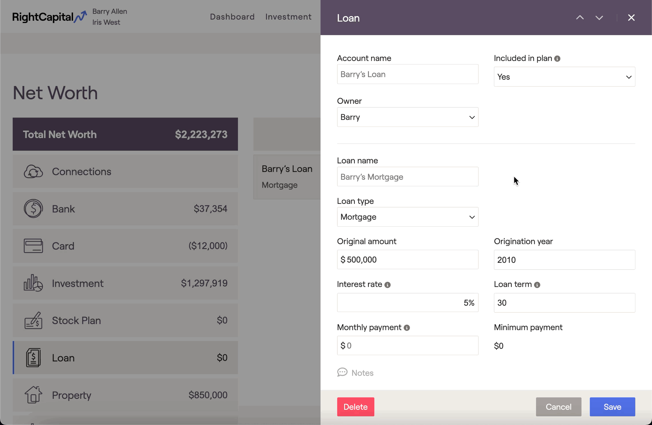
Task: Click the Included in plan info icon
Action: pyautogui.click(x=557, y=59)
